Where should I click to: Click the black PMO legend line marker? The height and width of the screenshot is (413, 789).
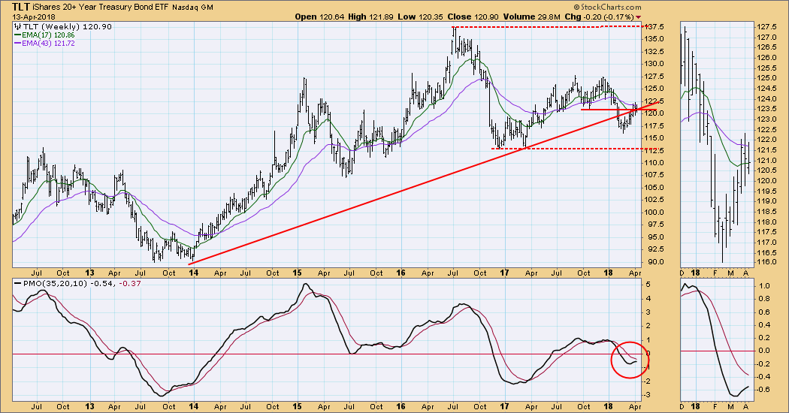coord(17,283)
